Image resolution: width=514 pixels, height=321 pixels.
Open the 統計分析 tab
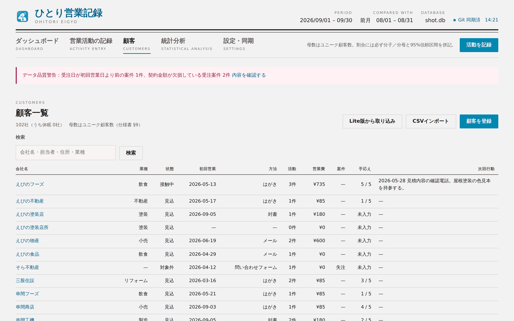pyautogui.click(x=187, y=44)
